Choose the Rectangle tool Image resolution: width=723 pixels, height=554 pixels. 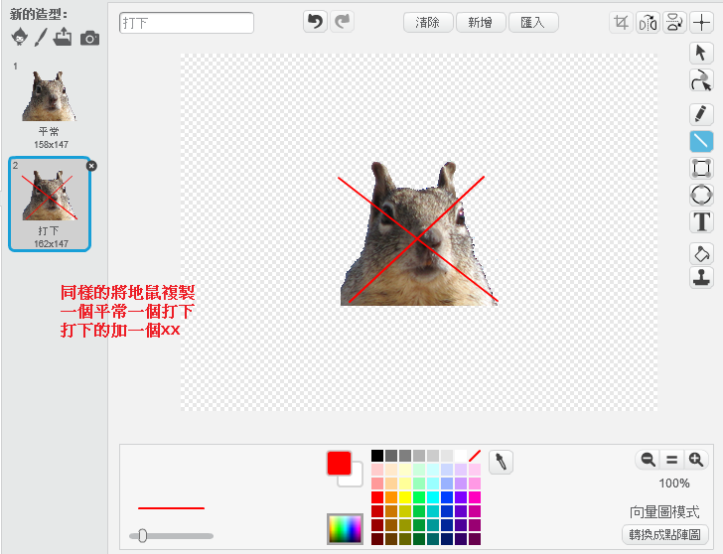pyautogui.click(x=702, y=168)
